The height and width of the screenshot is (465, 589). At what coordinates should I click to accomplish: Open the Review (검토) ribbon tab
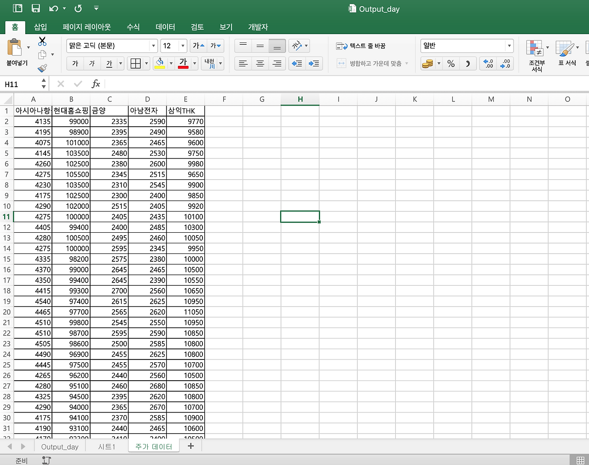(x=197, y=27)
